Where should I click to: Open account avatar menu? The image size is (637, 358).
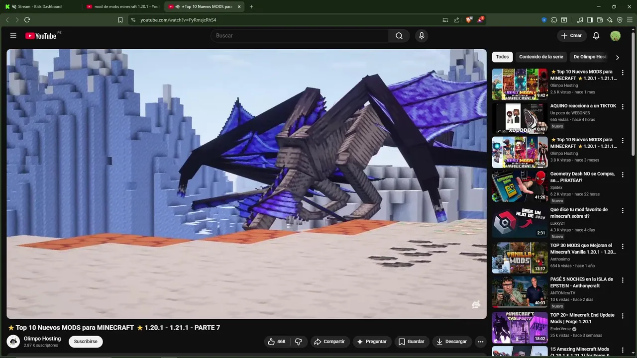click(x=616, y=36)
